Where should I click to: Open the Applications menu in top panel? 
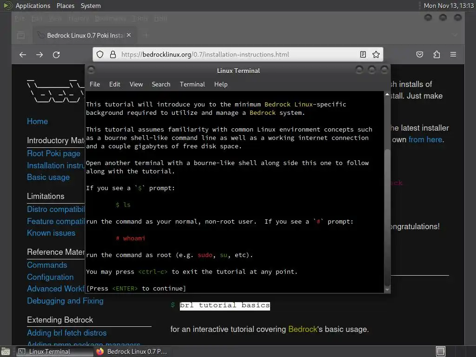click(x=33, y=6)
